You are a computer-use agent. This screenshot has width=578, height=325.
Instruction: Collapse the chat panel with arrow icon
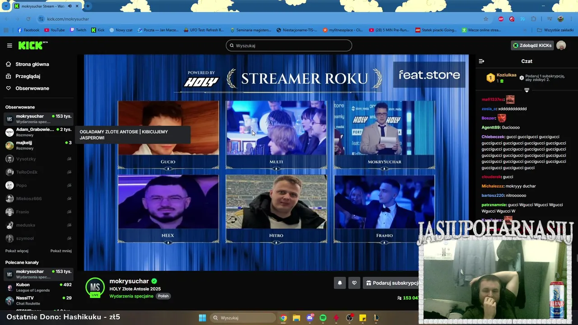pos(481,61)
